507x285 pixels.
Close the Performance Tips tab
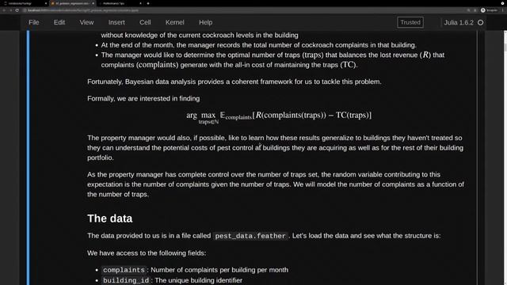click(140, 3)
